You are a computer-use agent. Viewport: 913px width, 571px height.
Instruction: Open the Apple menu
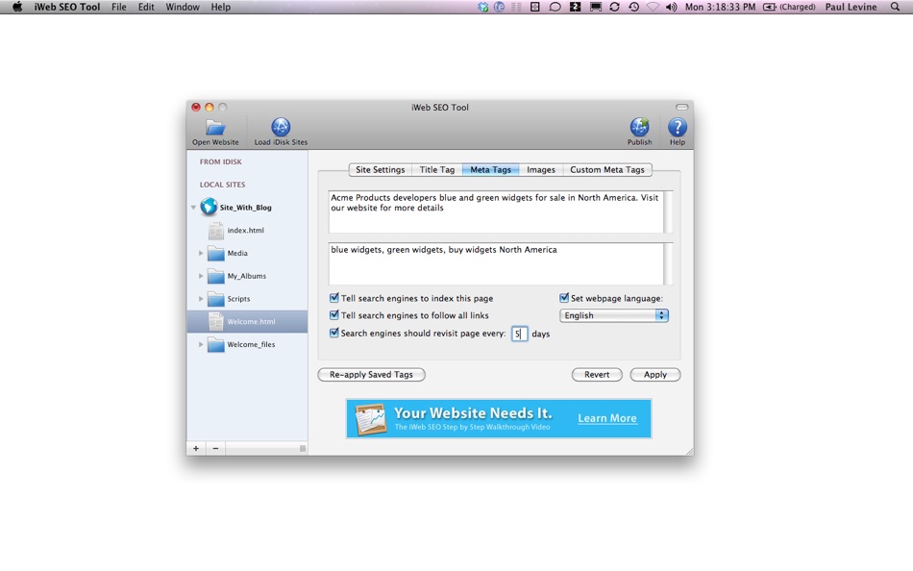tap(17, 7)
